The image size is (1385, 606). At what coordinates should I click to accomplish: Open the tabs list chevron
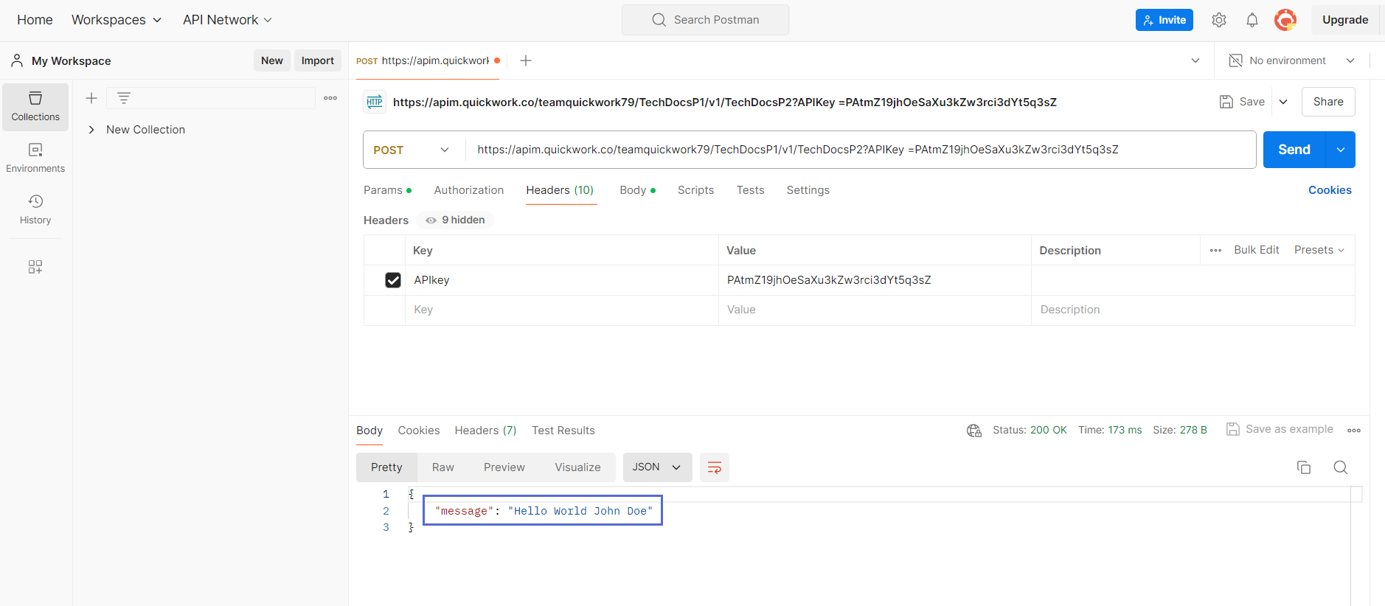click(x=1195, y=60)
